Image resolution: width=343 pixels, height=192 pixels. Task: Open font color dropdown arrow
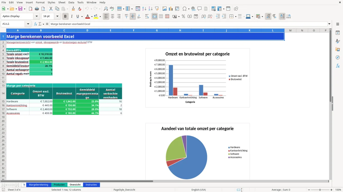pos(91,16)
